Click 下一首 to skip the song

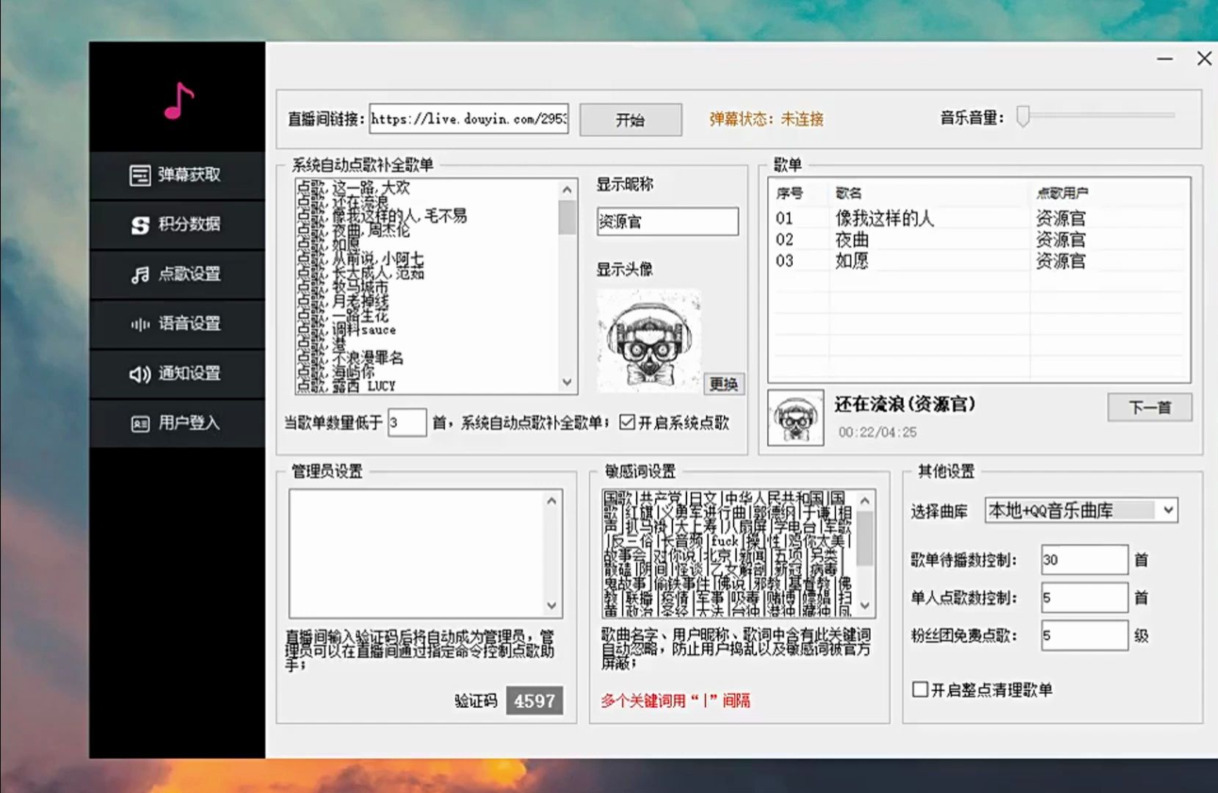coord(1150,407)
